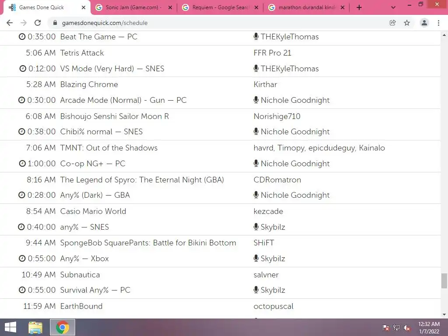
Task: Switch to the Requiem Google Search tab
Action: 220,7
